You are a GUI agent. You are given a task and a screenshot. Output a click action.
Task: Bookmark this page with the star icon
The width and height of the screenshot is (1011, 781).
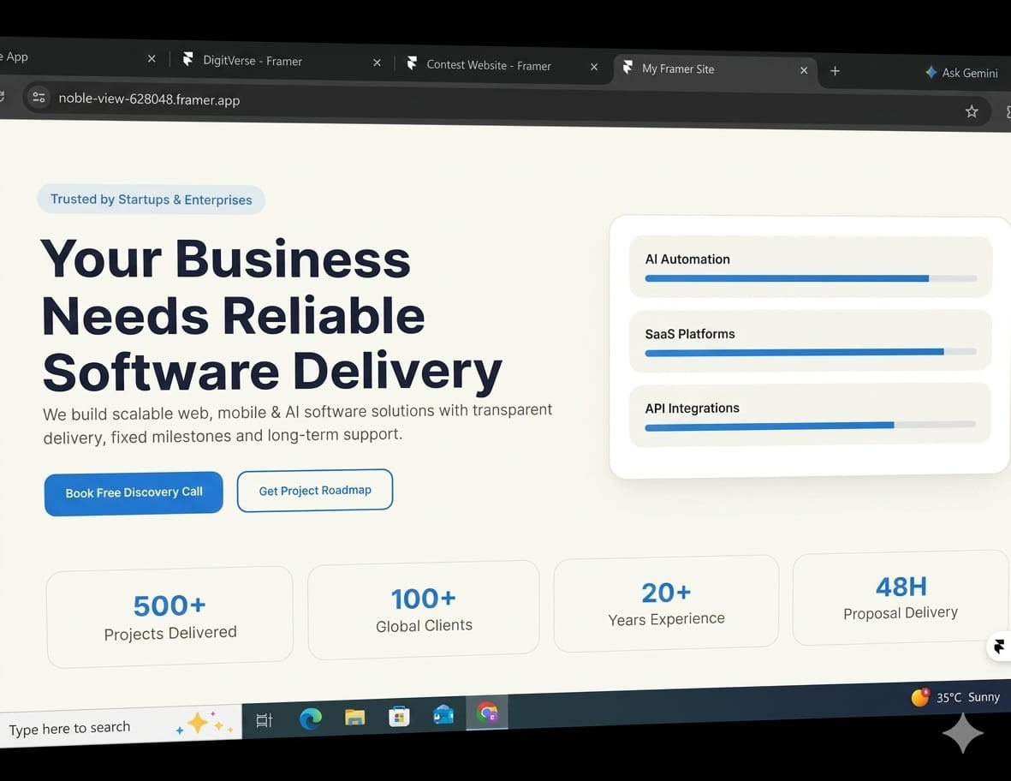pos(972,111)
